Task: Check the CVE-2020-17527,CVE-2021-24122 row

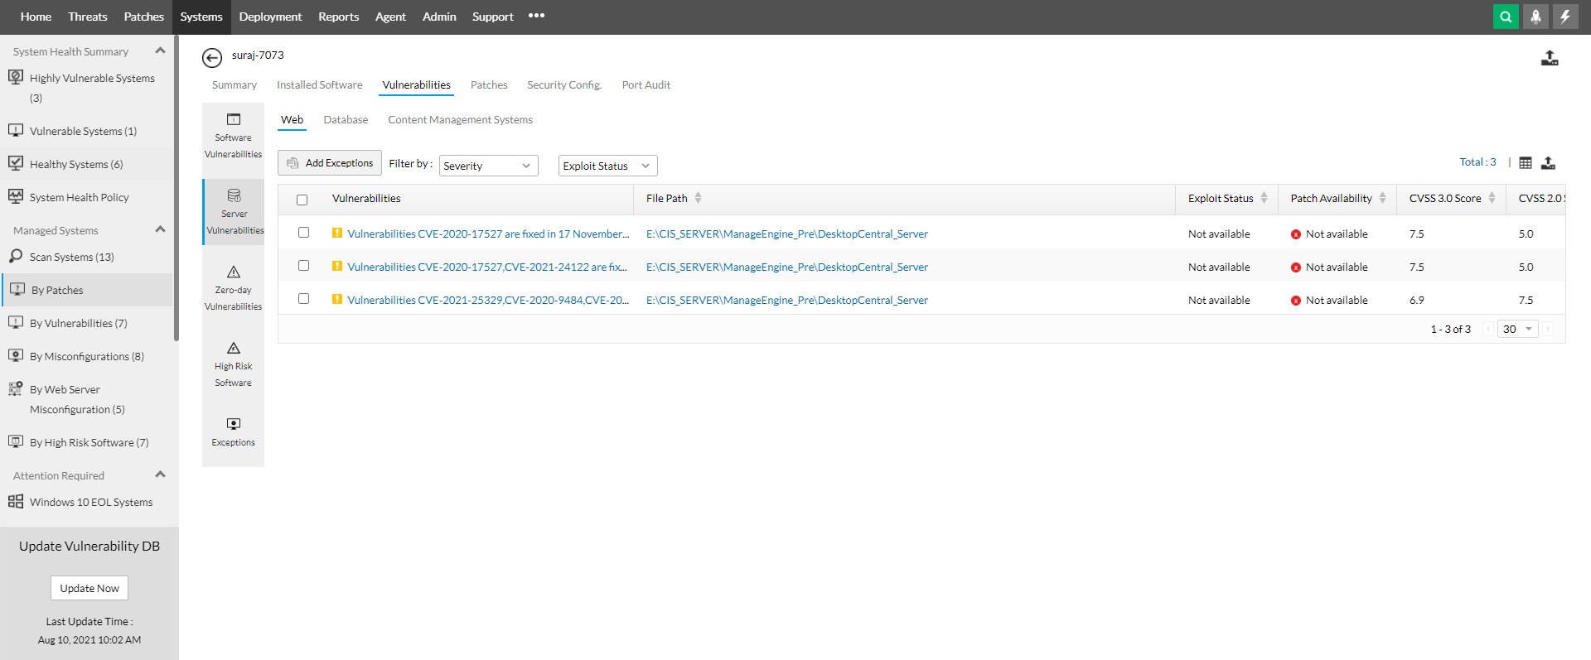Action: point(303,266)
